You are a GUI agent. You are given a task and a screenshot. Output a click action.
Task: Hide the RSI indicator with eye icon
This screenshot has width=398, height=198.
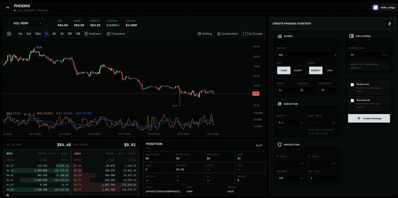pos(25,114)
